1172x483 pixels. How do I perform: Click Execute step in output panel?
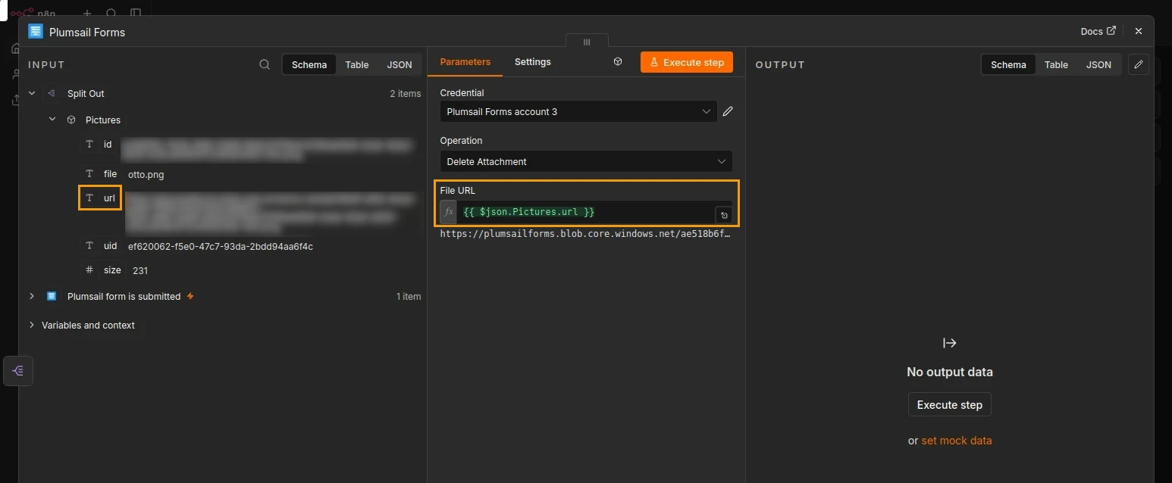[x=949, y=404]
